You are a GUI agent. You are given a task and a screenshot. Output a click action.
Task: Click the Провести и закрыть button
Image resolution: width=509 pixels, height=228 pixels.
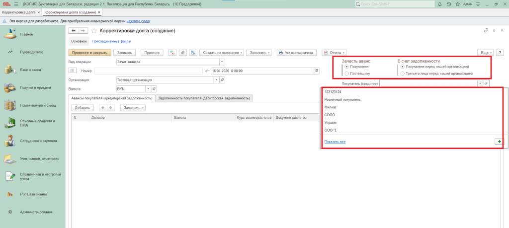(89, 52)
